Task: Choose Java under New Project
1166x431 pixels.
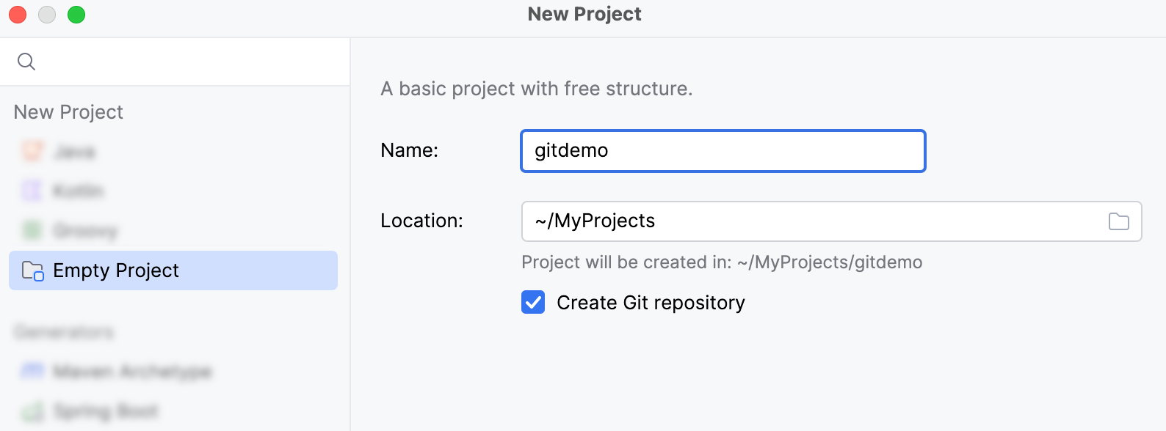Action: click(73, 151)
